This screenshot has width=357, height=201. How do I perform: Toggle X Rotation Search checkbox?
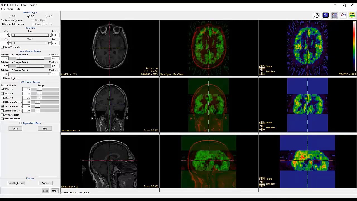pyautogui.click(x=3, y=102)
